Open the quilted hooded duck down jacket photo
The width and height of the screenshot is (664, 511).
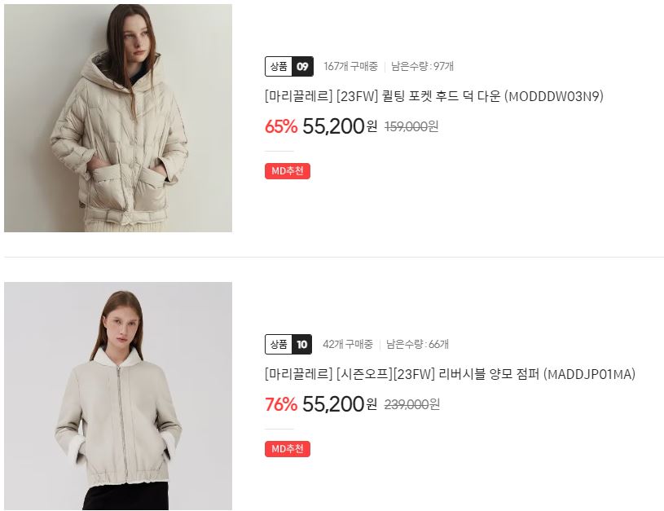118,118
